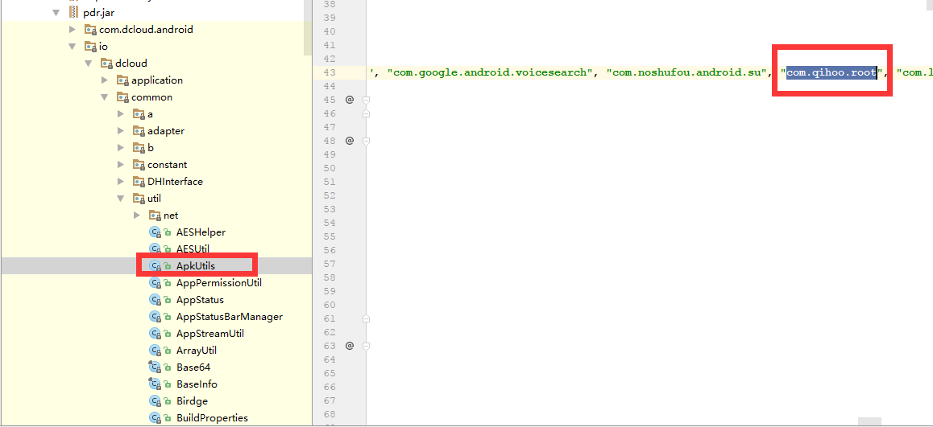This screenshot has width=933, height=427.
Task: Expand package b arrow
Action: 121,148
